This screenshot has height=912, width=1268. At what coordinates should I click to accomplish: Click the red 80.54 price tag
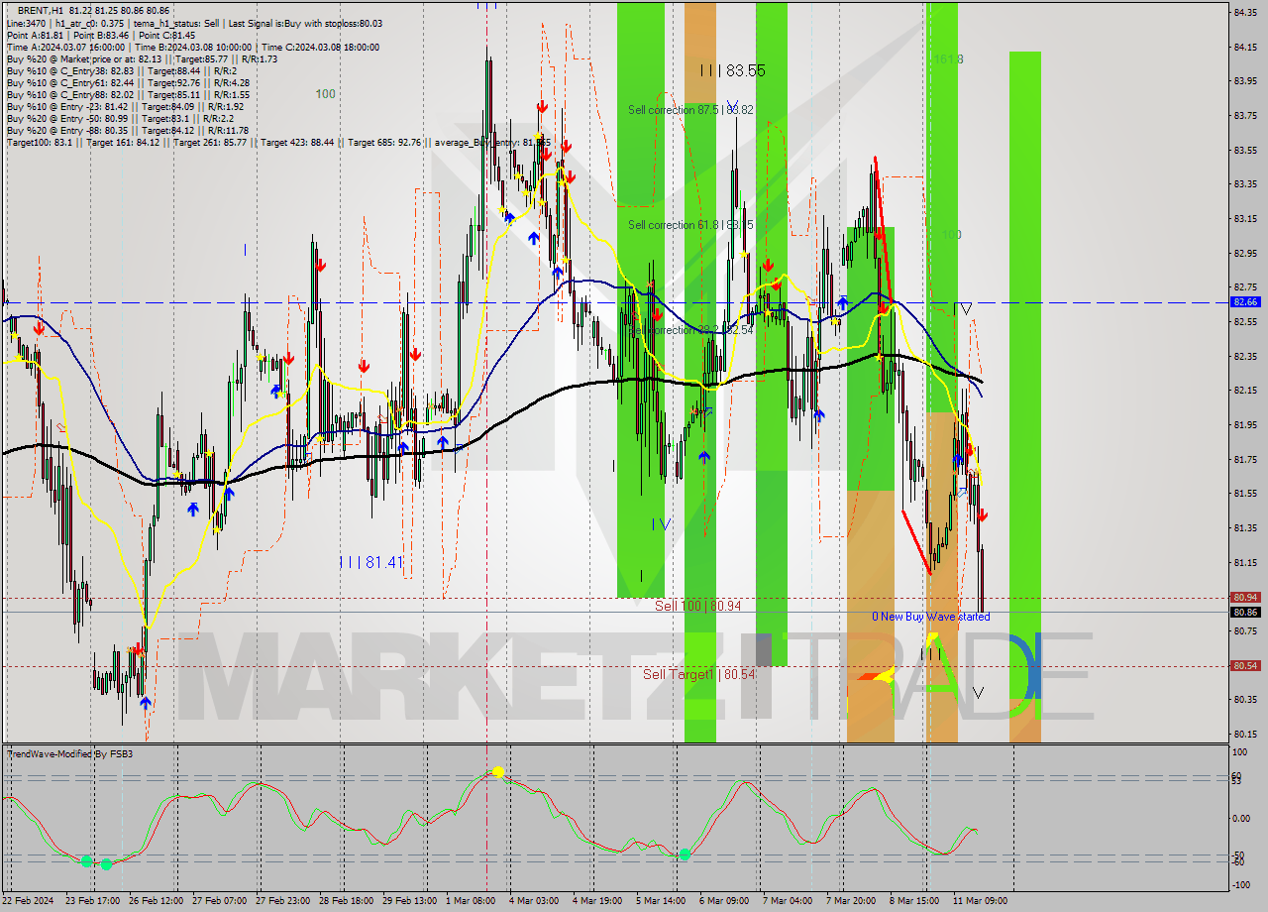(1245, 665)
